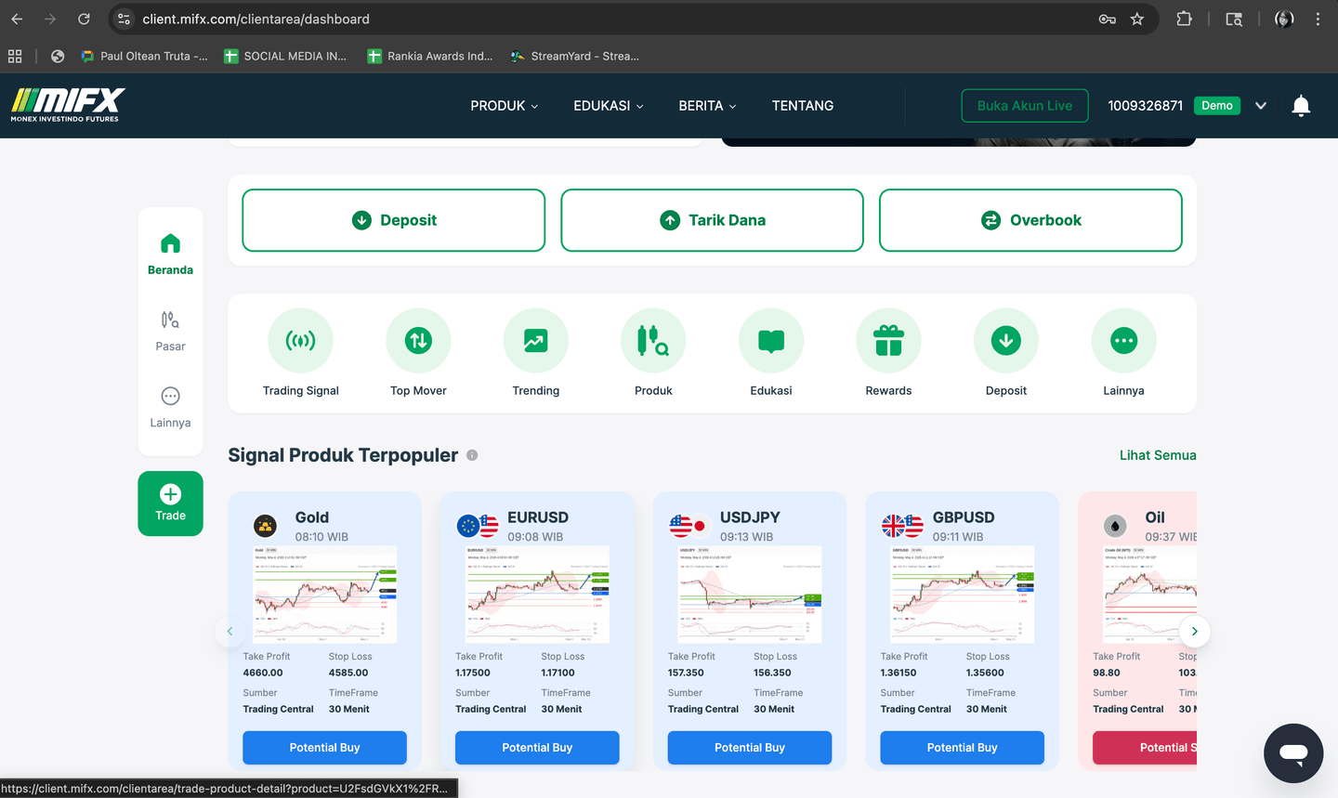Image resolution: width=1338 pixels, height=798 pixels.
Task: Click the MIFX logo
Action: [x=68, y=105]
